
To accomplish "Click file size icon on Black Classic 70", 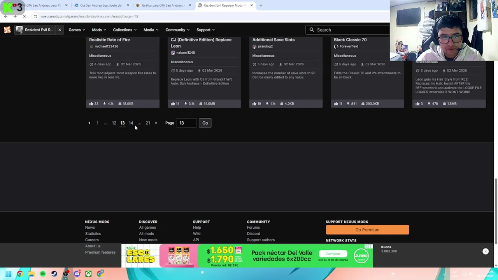I will 363,103.
